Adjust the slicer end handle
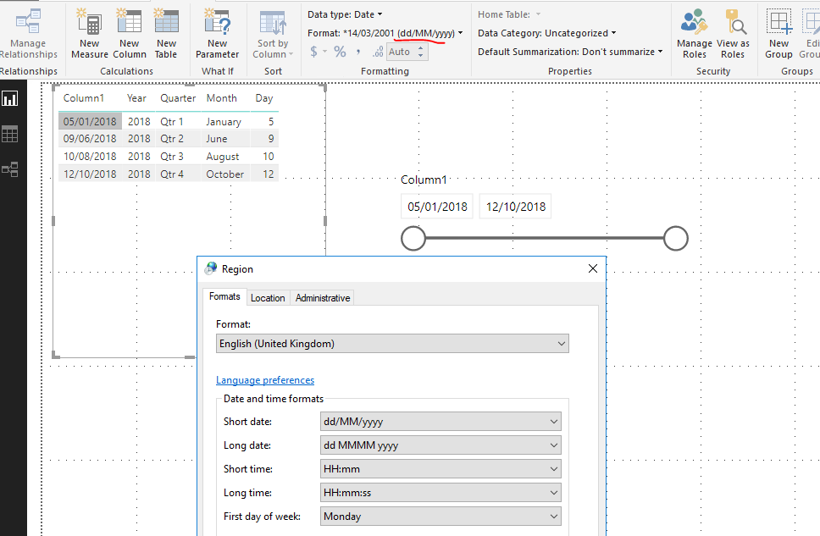820x536 pixels. click(x=676, y=239)
